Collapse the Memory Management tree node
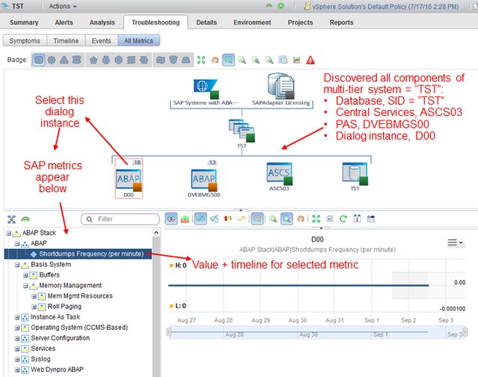 [x=25, y=286]
